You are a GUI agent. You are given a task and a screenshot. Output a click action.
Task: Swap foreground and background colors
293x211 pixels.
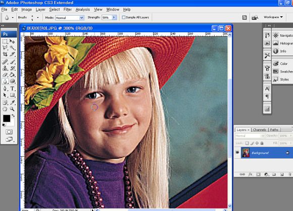point(13,116)
